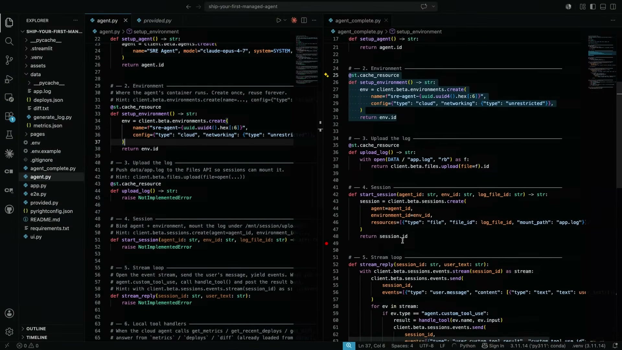Switch to the agent.py tab
622x350 pixels.
[x=107, y=20]
